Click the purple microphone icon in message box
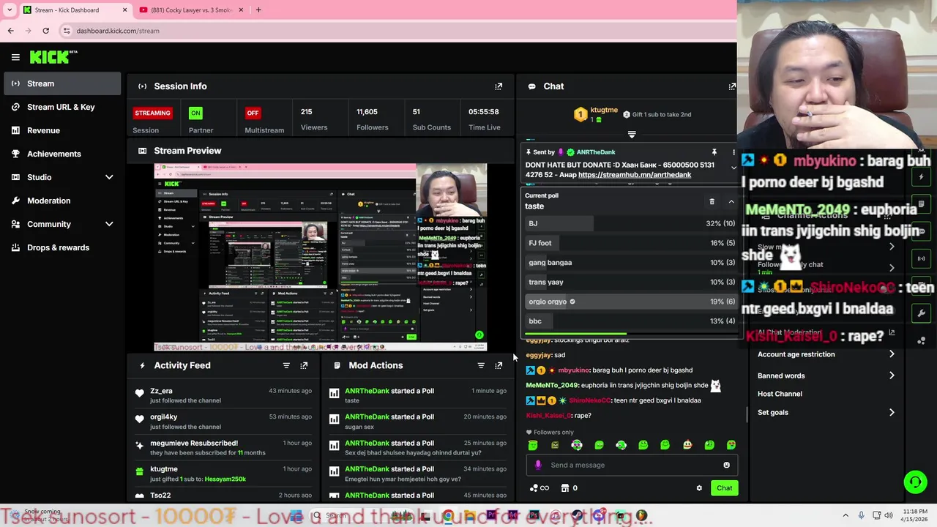937x527 pixels. [538, 465]
